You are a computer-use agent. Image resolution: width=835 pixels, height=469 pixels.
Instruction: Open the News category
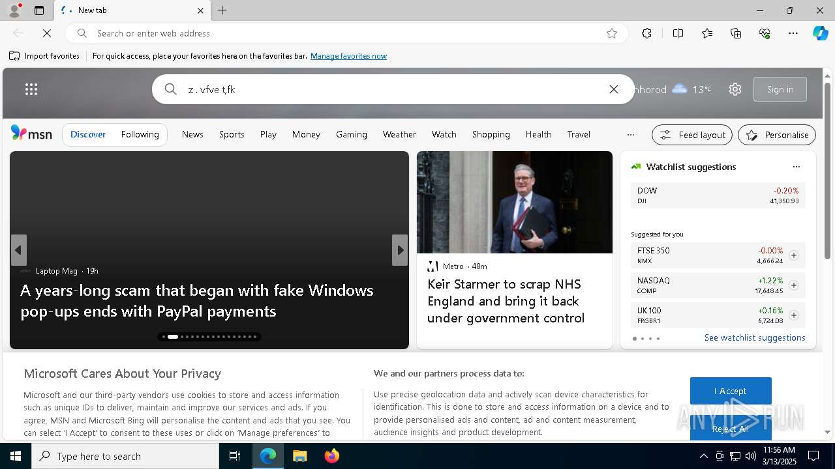coord(192,134)
